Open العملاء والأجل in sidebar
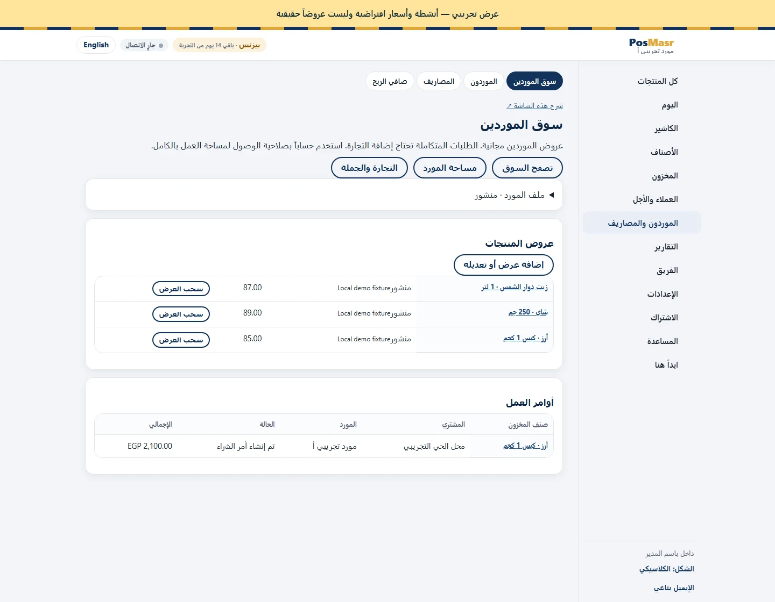Viewport: 775px width, 602px height. (x=642, y=199)
